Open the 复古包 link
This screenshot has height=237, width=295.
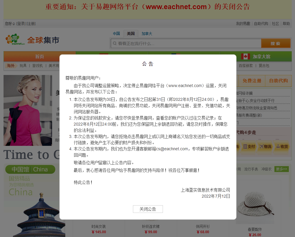pyautogui.click(x=264, y=66)
